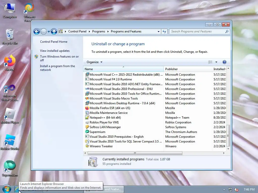The height and width of the screenshot is (193, 258).
Task: Open the Computer desktop icon
Action: tap(10, 11)
